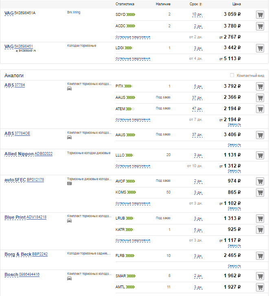Click car applicability icon under ABS 37784
The width and height of the screenshot is (269, 296).
coord(69,89)
